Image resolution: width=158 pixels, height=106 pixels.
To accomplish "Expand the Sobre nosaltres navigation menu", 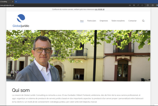I will [118, 21].
